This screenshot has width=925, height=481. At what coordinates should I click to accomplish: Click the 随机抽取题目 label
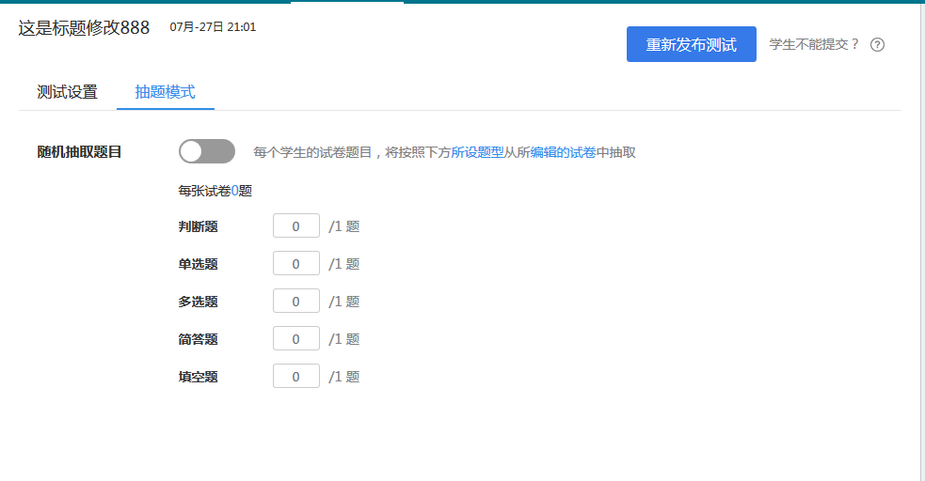(80, 152)
